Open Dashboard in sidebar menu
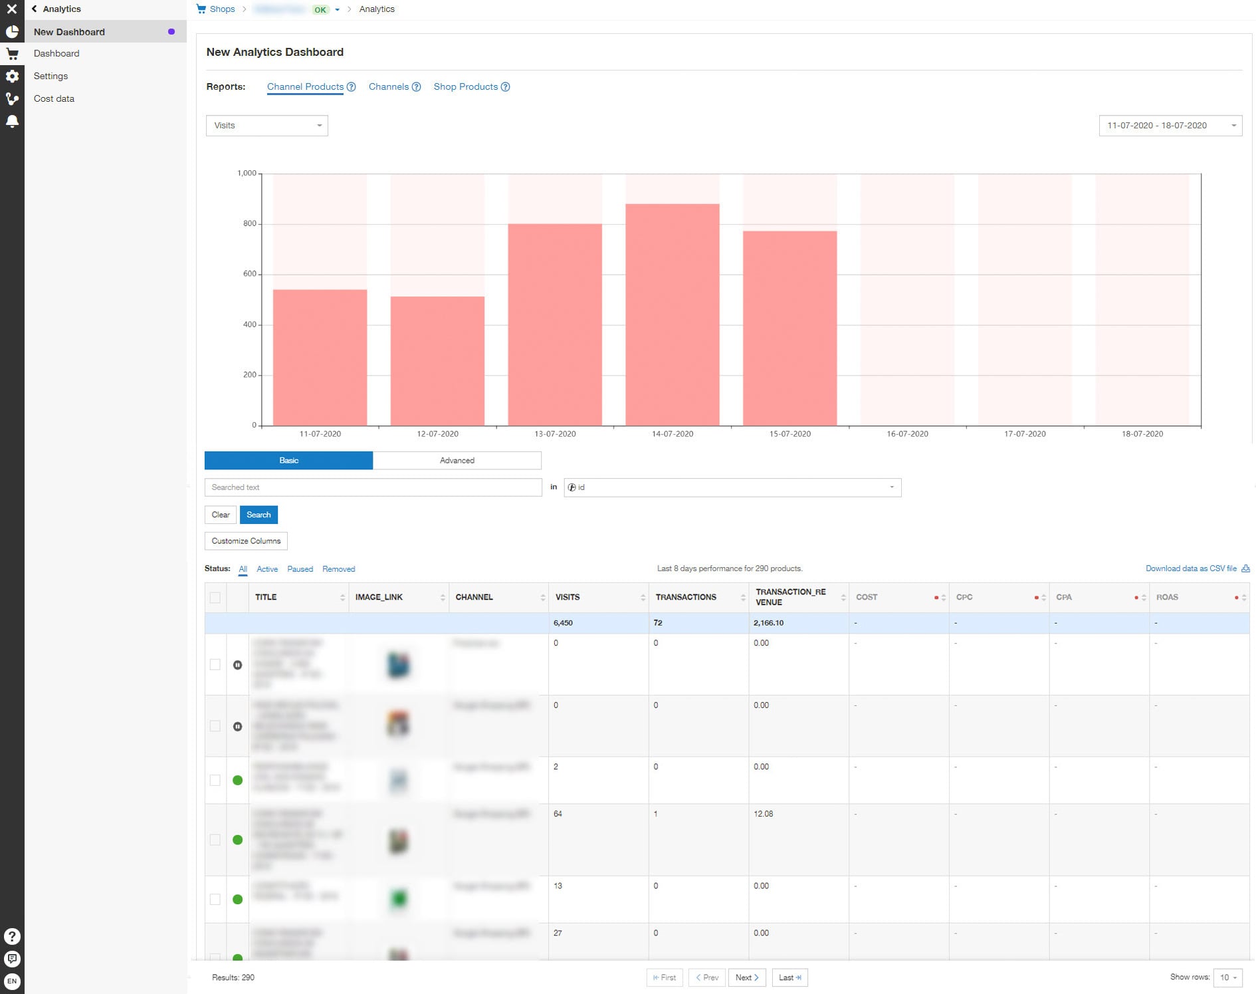The width and height of the screenshot is (1256, 994). coord(56,54)
